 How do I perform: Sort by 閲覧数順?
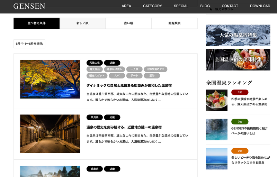coord(175,23)
